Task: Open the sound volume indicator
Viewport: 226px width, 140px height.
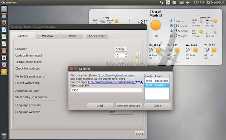Action: tap(188, 3)
